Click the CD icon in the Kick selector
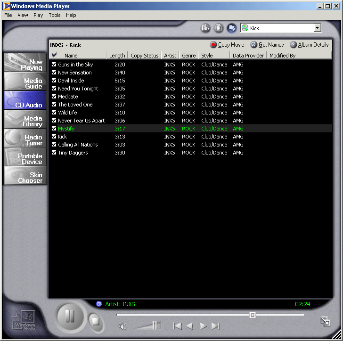Image resolution: width=343 pixels, height=341 pixels. click(245, 28)
